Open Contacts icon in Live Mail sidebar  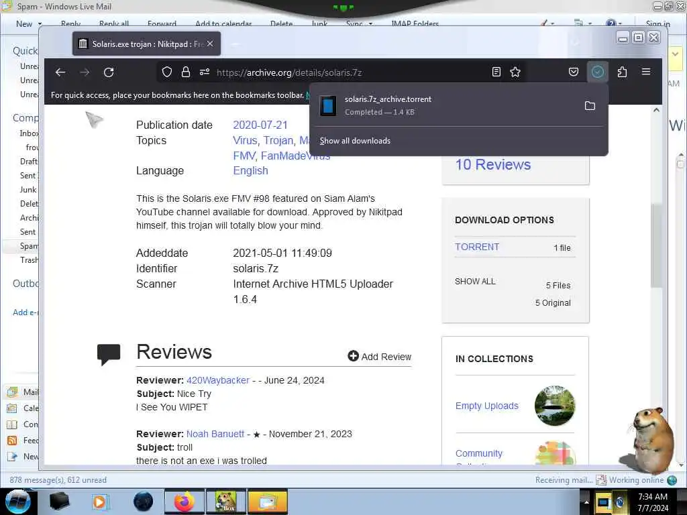pos(12,424)
